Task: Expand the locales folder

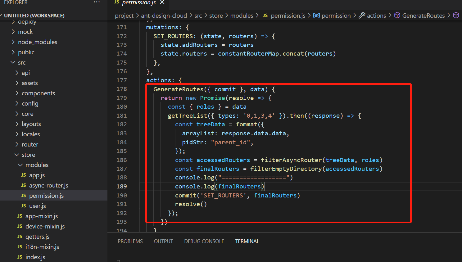Action: point(31,134)
